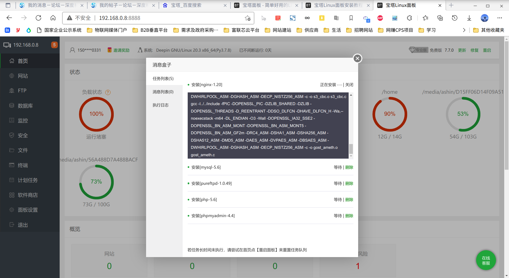This screenshot has height=278, width=509.
Task: Click the infinity symbol extension icon
Action: pos(307,18)
